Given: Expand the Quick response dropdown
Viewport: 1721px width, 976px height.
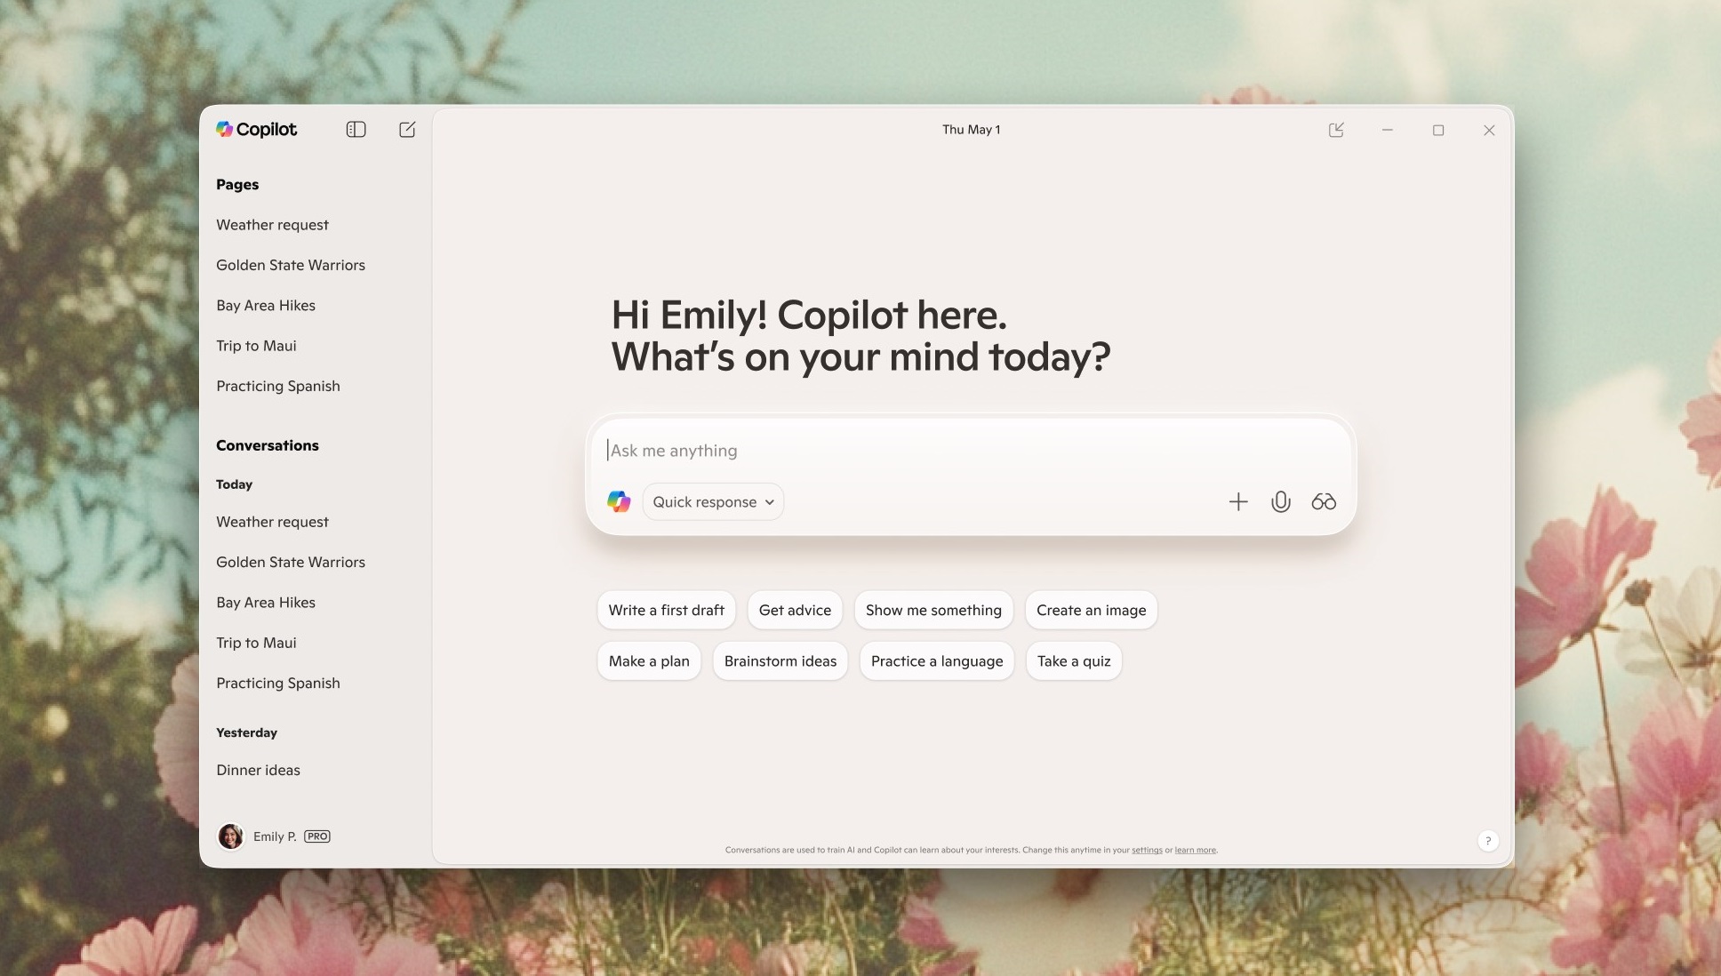Looking at the screenshot, I should pyautogui.click(x=713, y=502).
